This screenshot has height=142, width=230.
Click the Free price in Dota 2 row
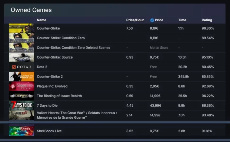click(x=153, y=67)
